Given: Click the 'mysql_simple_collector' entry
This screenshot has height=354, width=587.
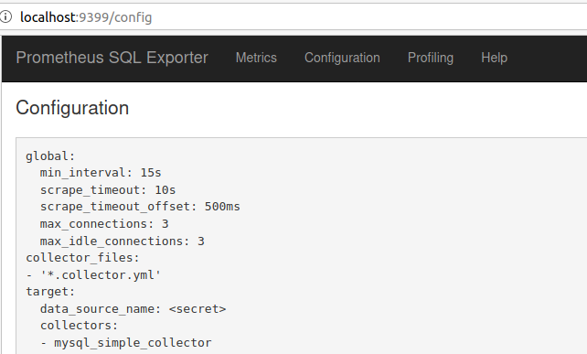Looking at the screenshot, I should (x=133, y=343).
